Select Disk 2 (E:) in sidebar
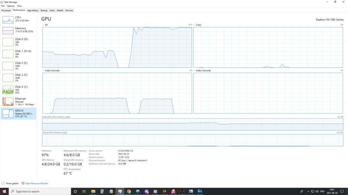The height and width of the screenshot is (195, 348). click(x=18, y=66)
